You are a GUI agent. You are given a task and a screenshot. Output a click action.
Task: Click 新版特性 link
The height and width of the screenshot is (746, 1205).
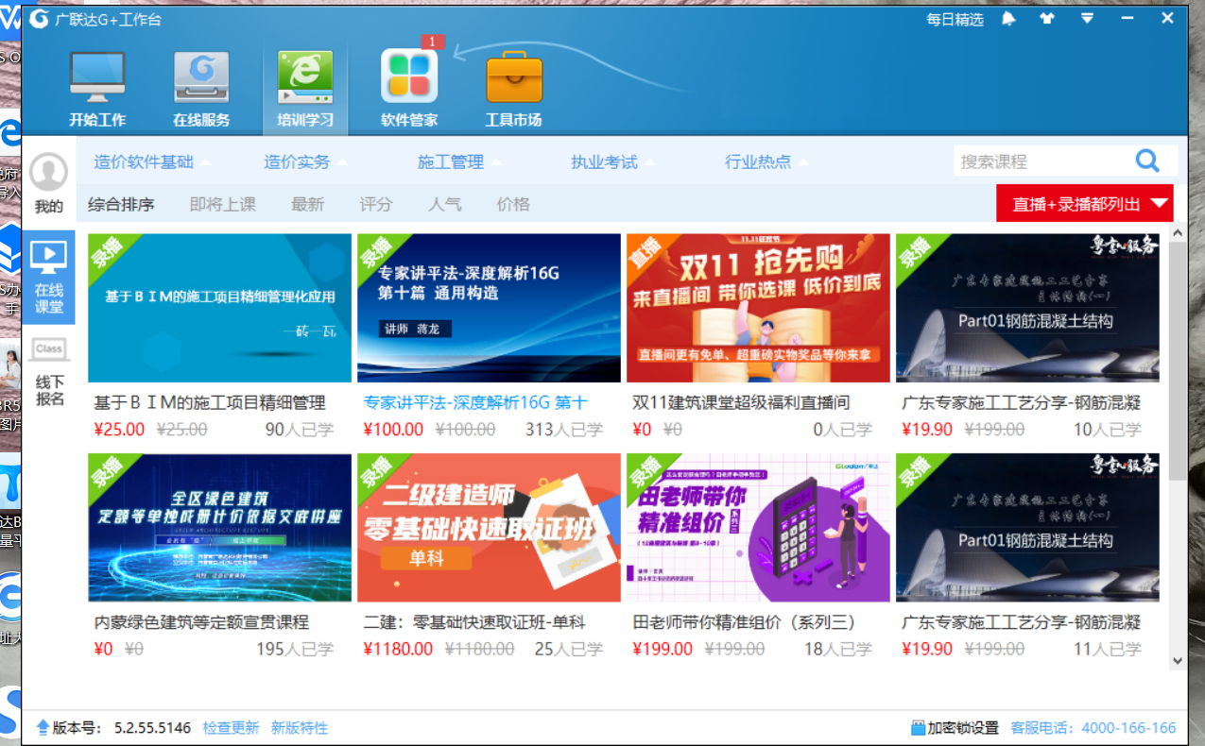[300, 728]
